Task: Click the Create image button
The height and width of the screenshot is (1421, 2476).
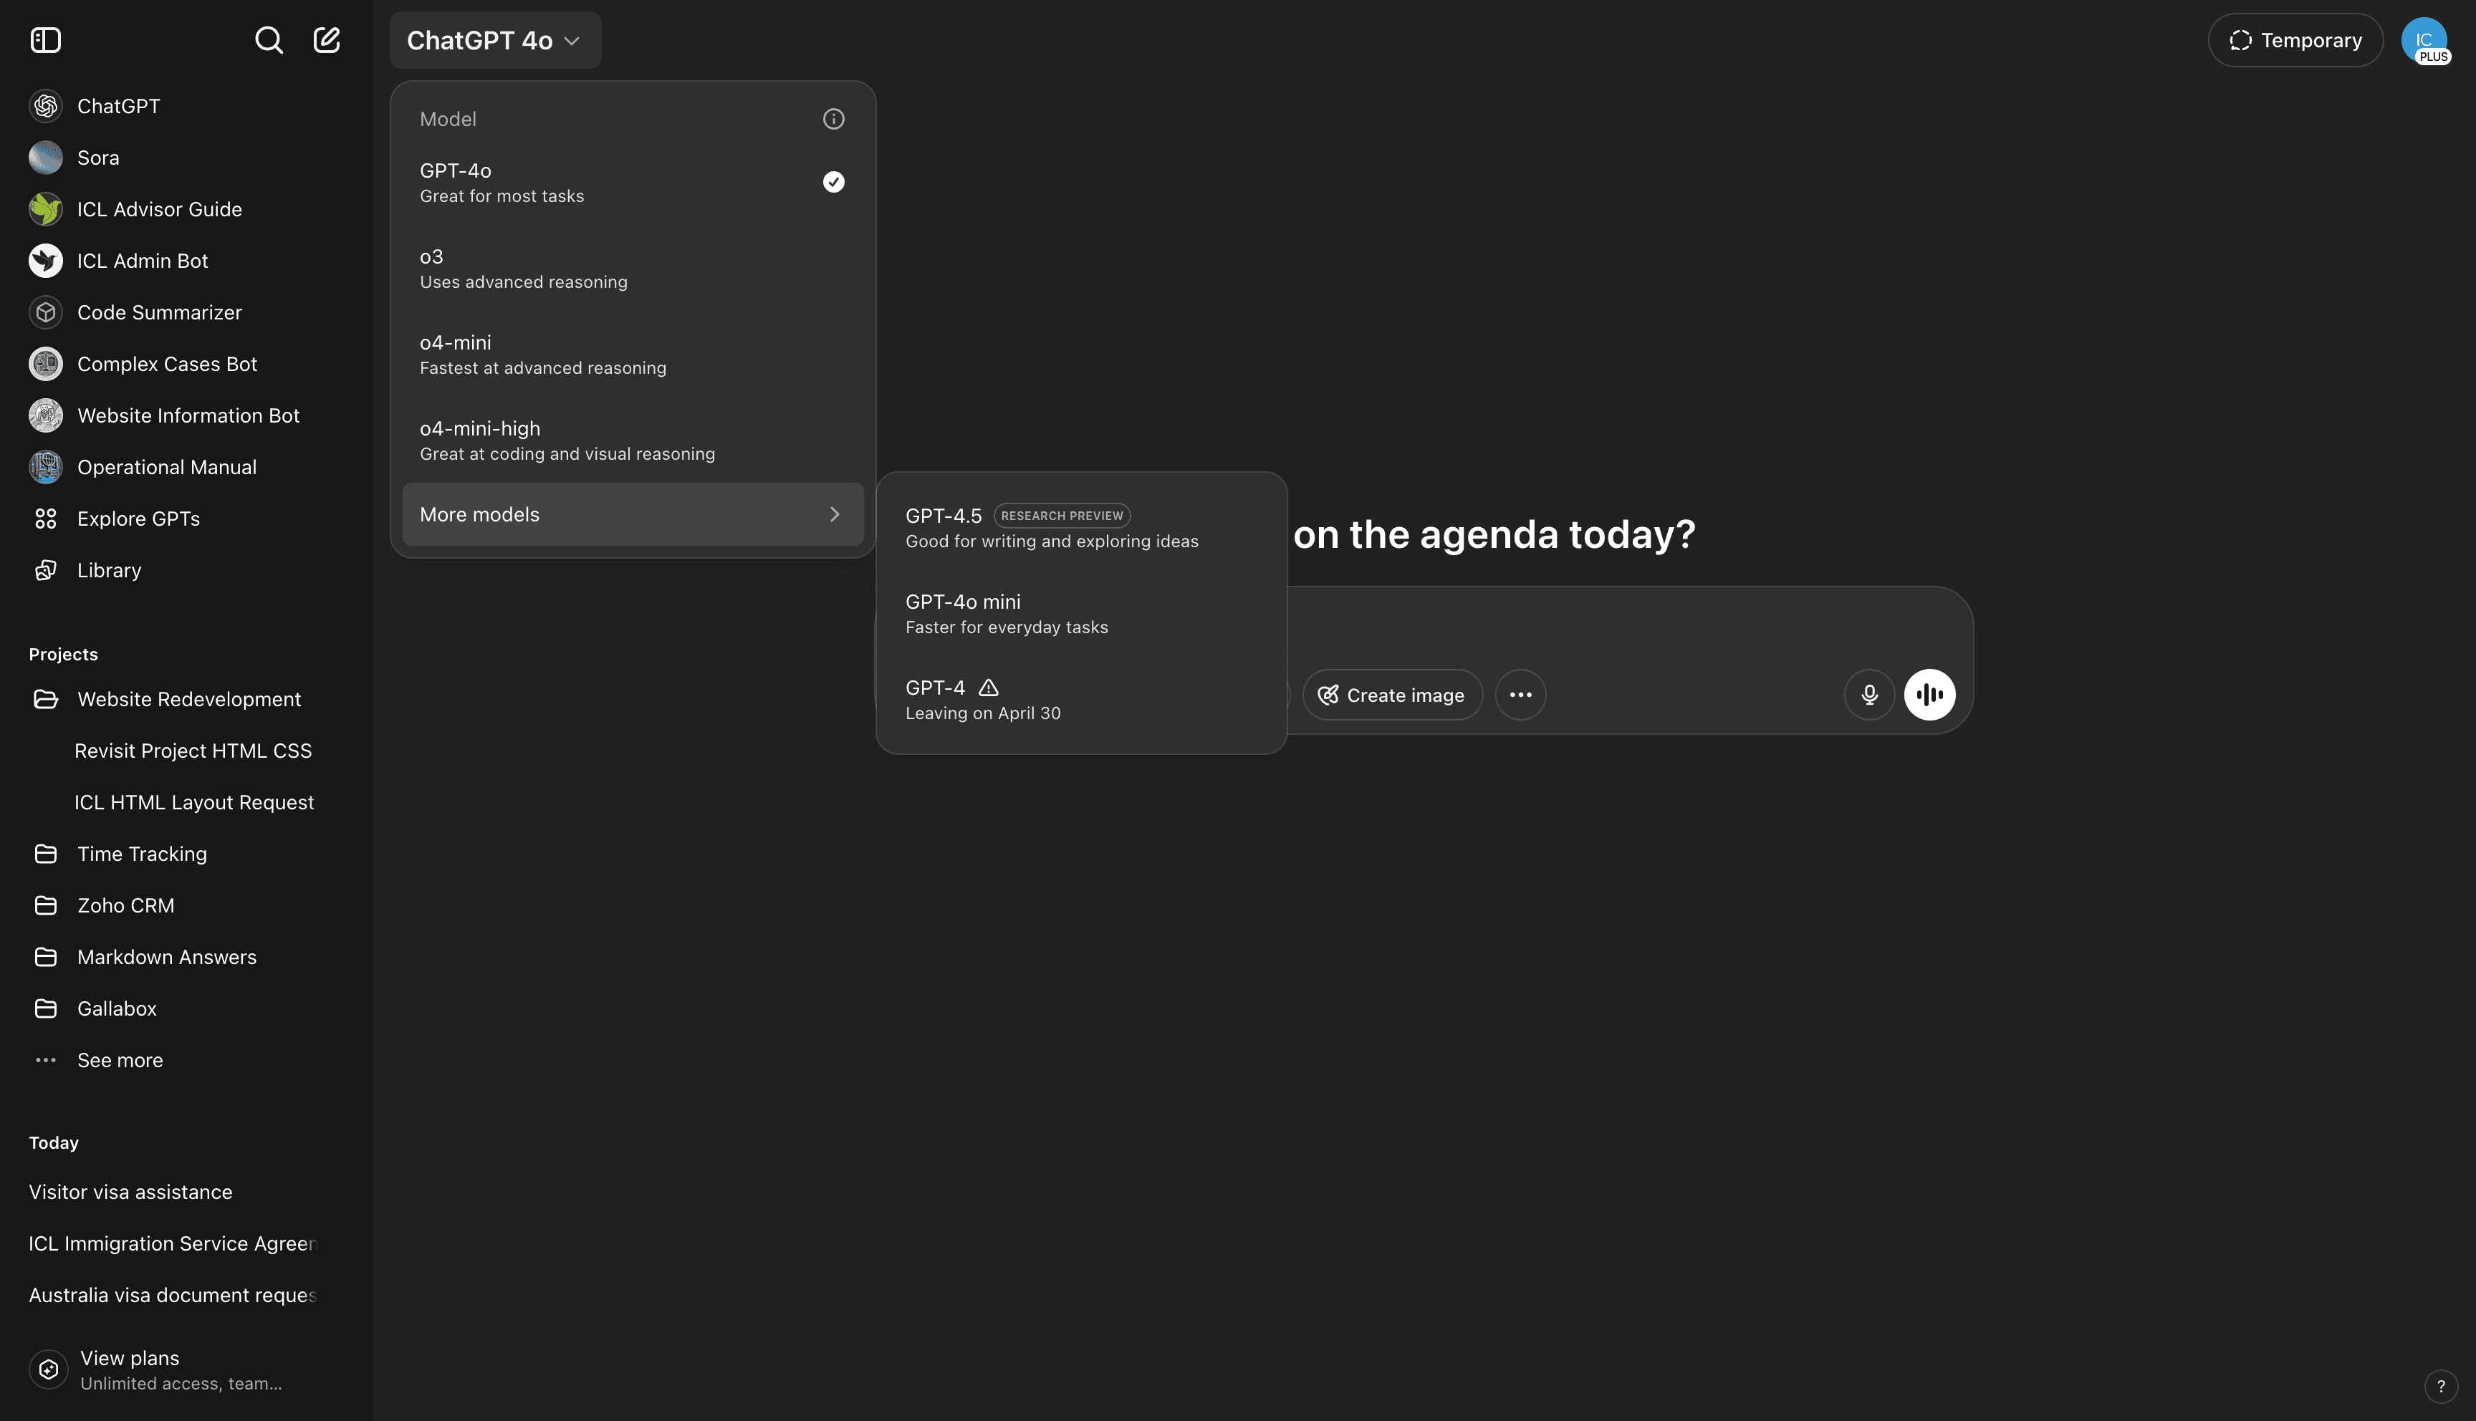Action: click(x=1392, y=695)
